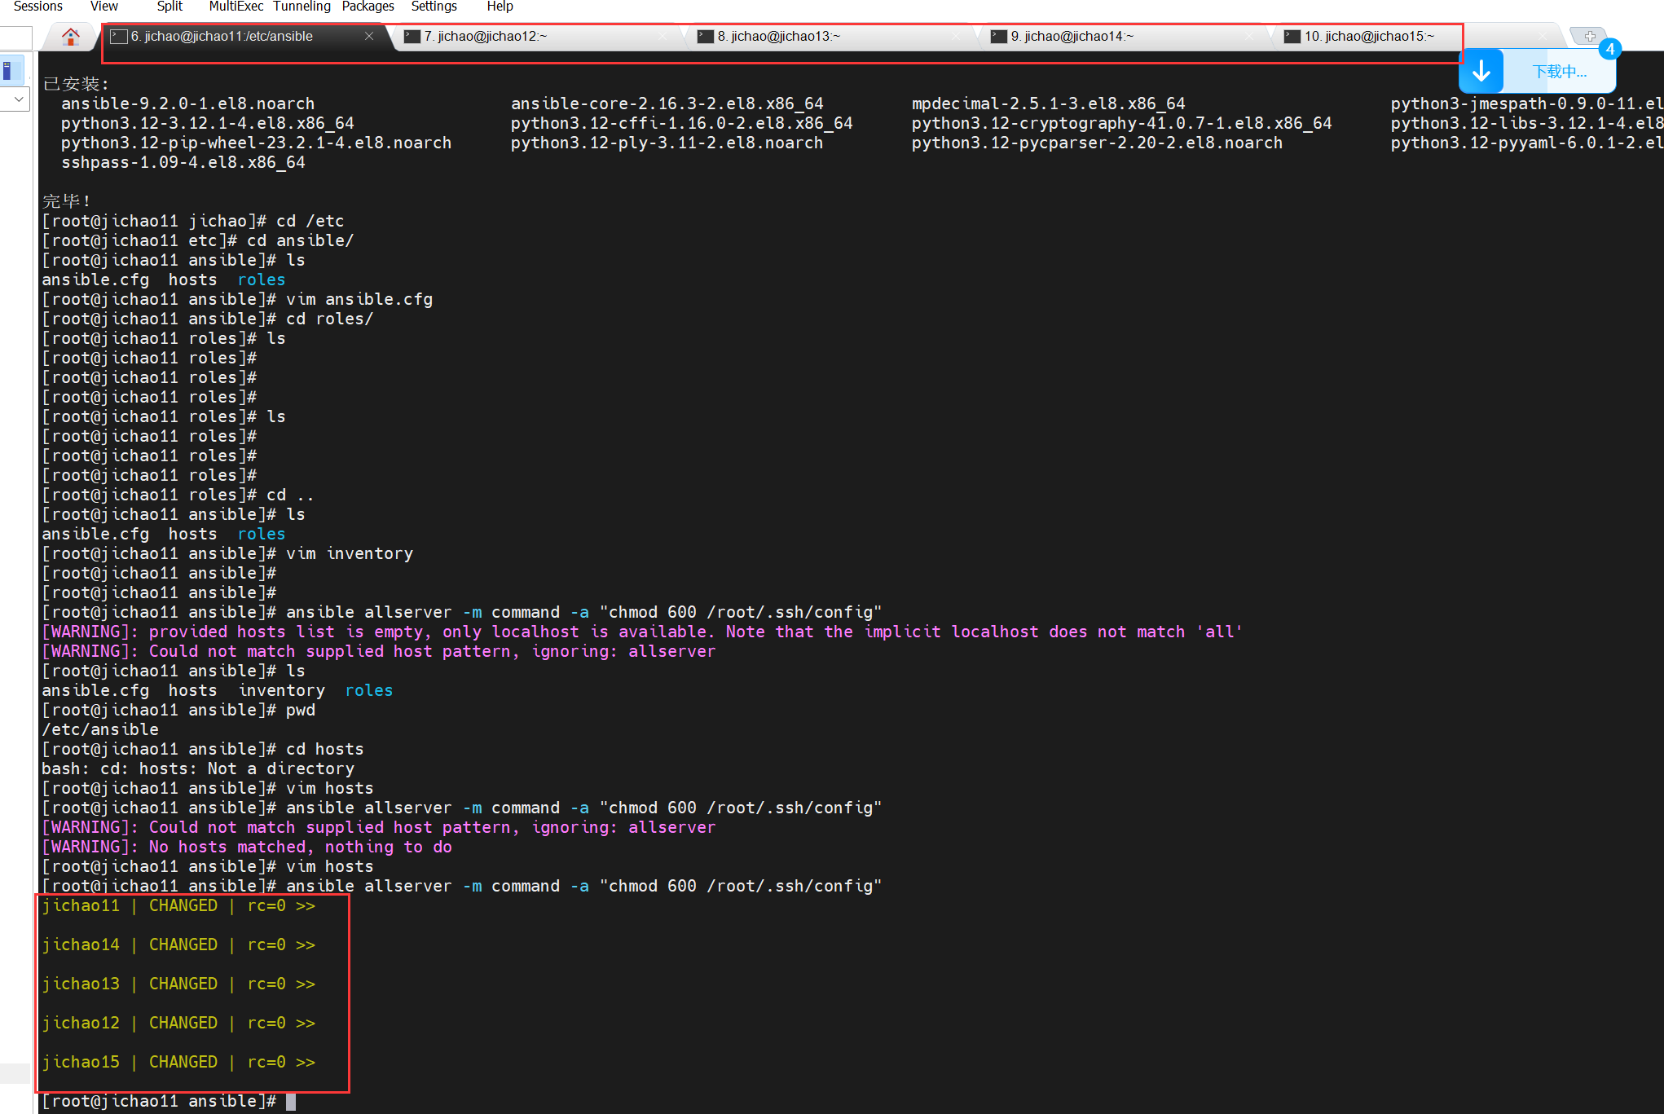Screen dimensions: 1664x1114
Task: Click the 下载中 download status button
Action: point(1559,72)
